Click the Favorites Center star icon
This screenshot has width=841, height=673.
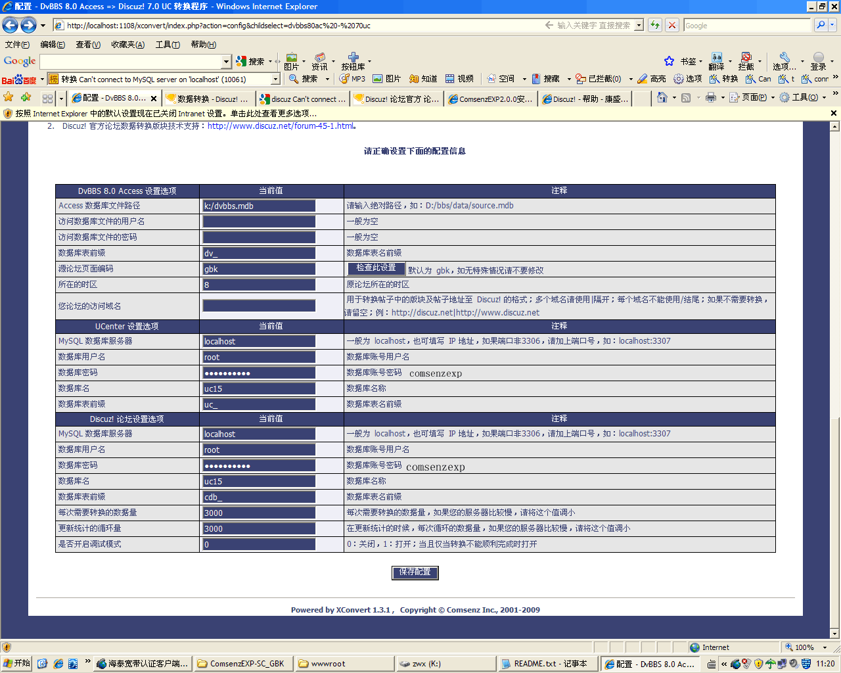[9, 97]
